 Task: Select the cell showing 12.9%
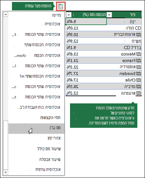(x=86, y=41)
